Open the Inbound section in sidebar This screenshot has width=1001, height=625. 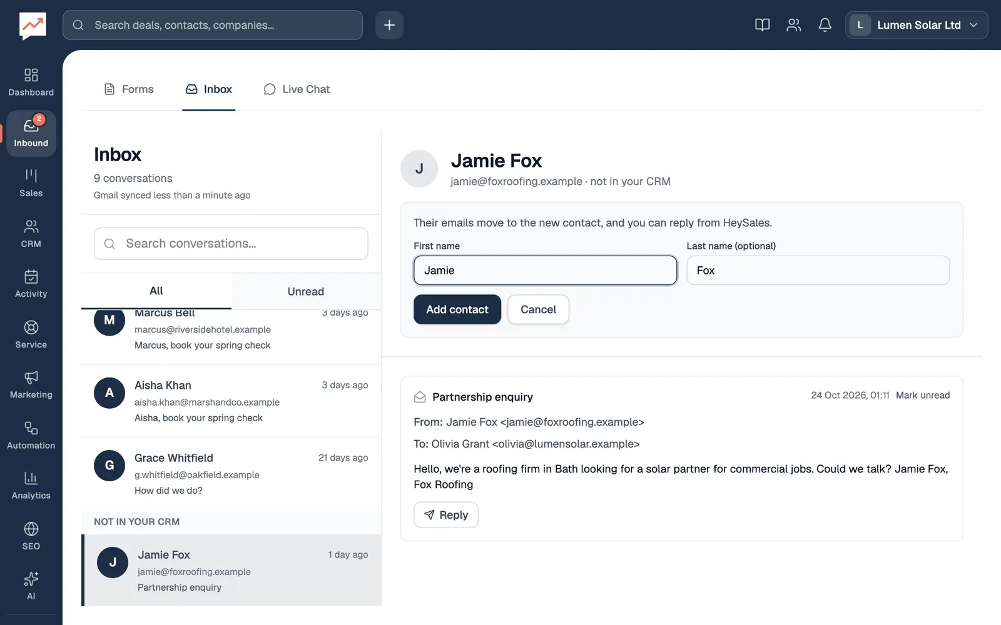tap(31, 133)
